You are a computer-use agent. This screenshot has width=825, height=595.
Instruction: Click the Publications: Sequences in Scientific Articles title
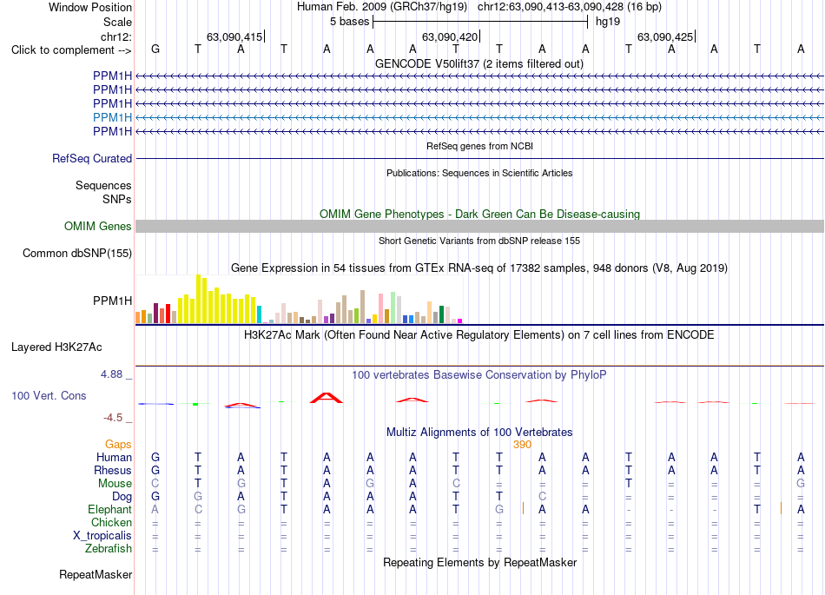click(x=479, y=173)
